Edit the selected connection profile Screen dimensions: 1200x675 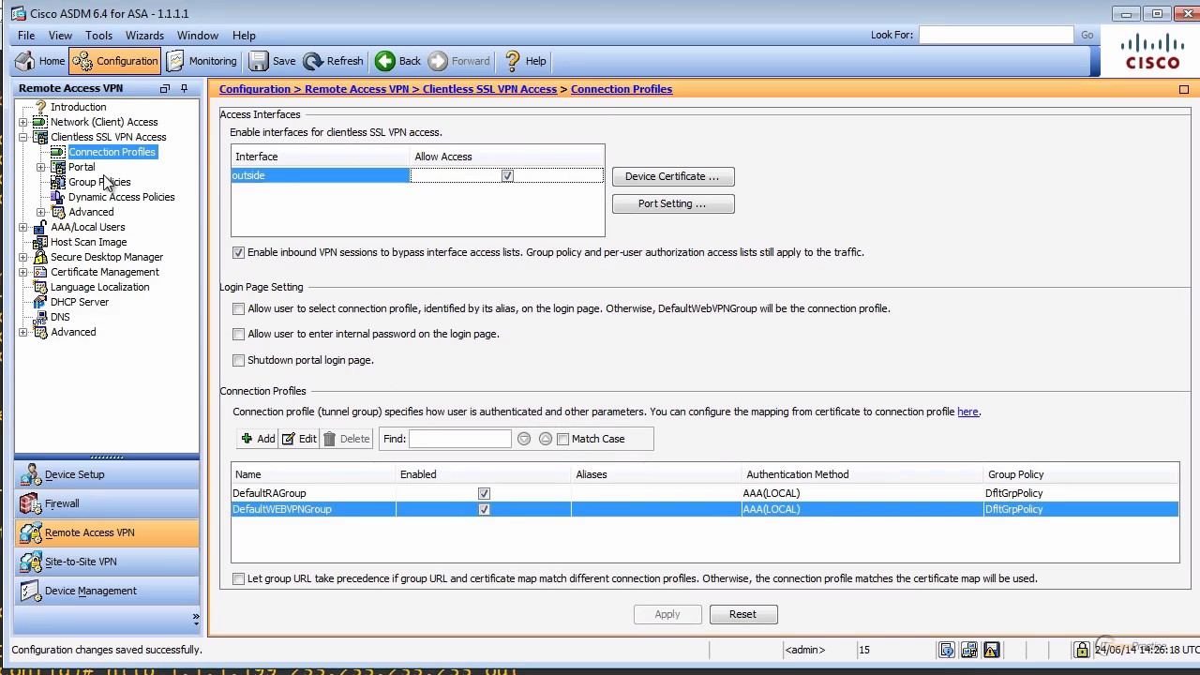coord(300,439)
